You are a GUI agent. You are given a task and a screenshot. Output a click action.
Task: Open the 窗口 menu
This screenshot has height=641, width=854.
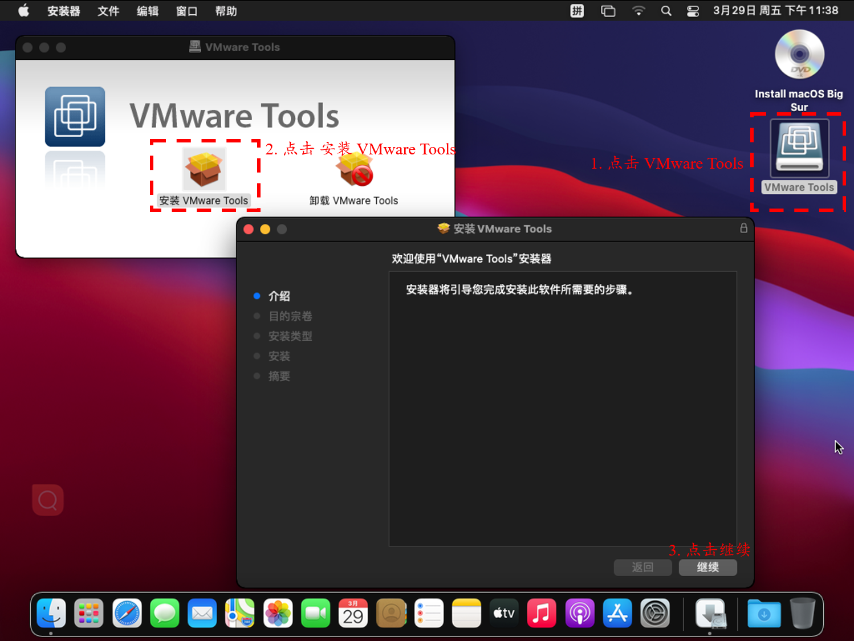tap(187, 11)
